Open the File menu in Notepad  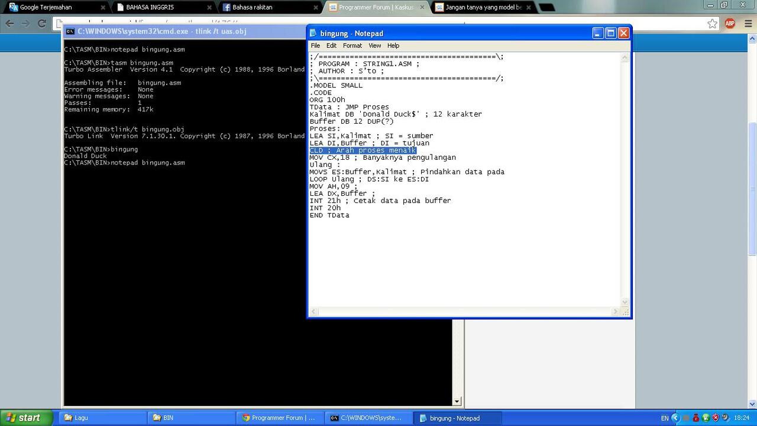click(x=315, y=46)
